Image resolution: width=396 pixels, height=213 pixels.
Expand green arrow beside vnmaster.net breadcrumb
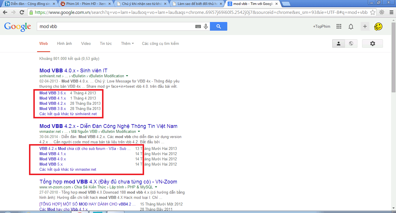coord(139,132)
